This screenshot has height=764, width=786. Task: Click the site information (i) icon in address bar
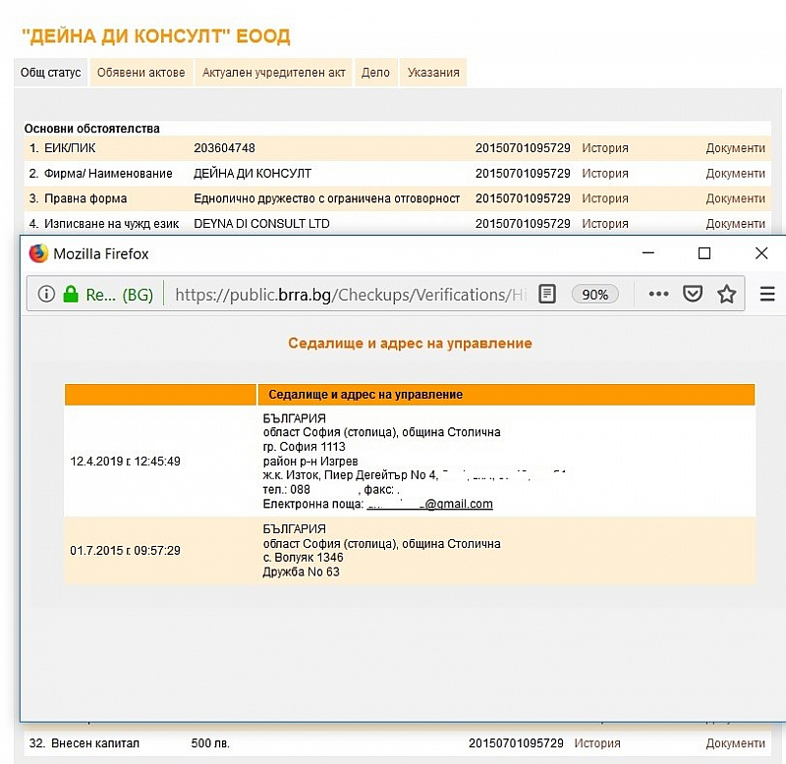click(46, 294)
